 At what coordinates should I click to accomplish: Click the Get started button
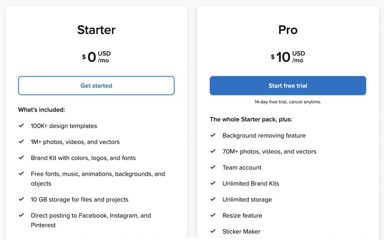pos(96,86)
